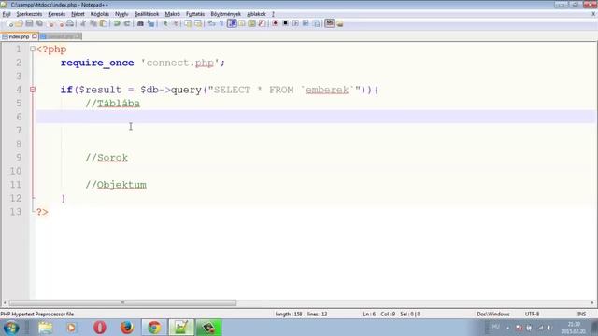Viewport: 598px width, 336px height.
Task: Save the file with the floppy icon
Action: click(29, 23)
